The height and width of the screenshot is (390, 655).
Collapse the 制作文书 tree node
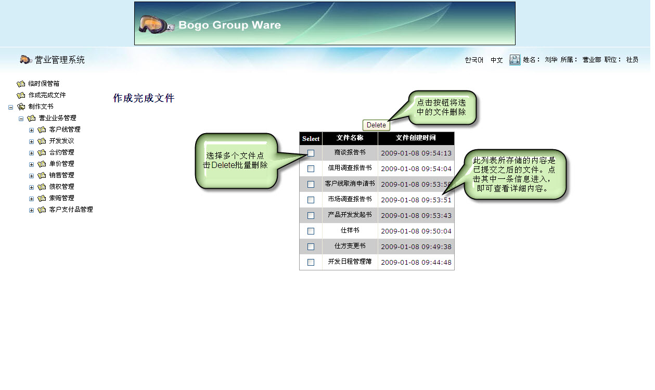click(x=11, y=107)
